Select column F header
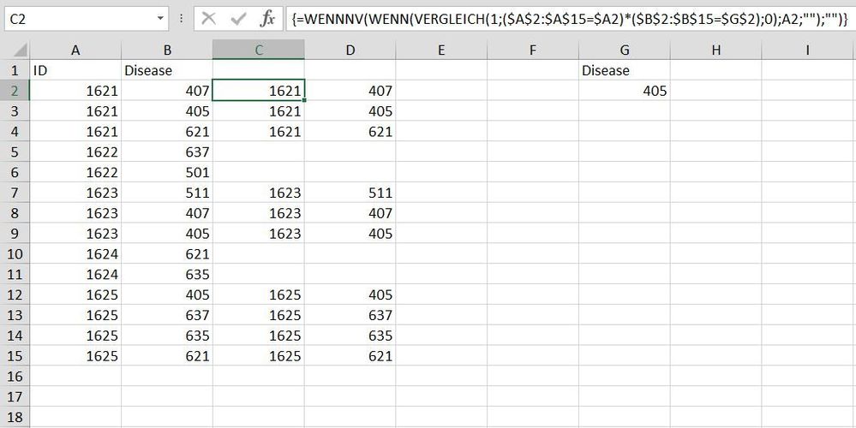856x428 pixels. pos(533,51)
